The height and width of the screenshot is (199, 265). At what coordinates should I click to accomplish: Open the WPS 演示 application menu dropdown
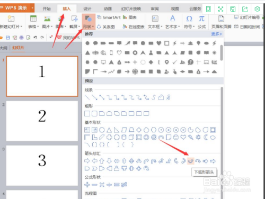32,8
